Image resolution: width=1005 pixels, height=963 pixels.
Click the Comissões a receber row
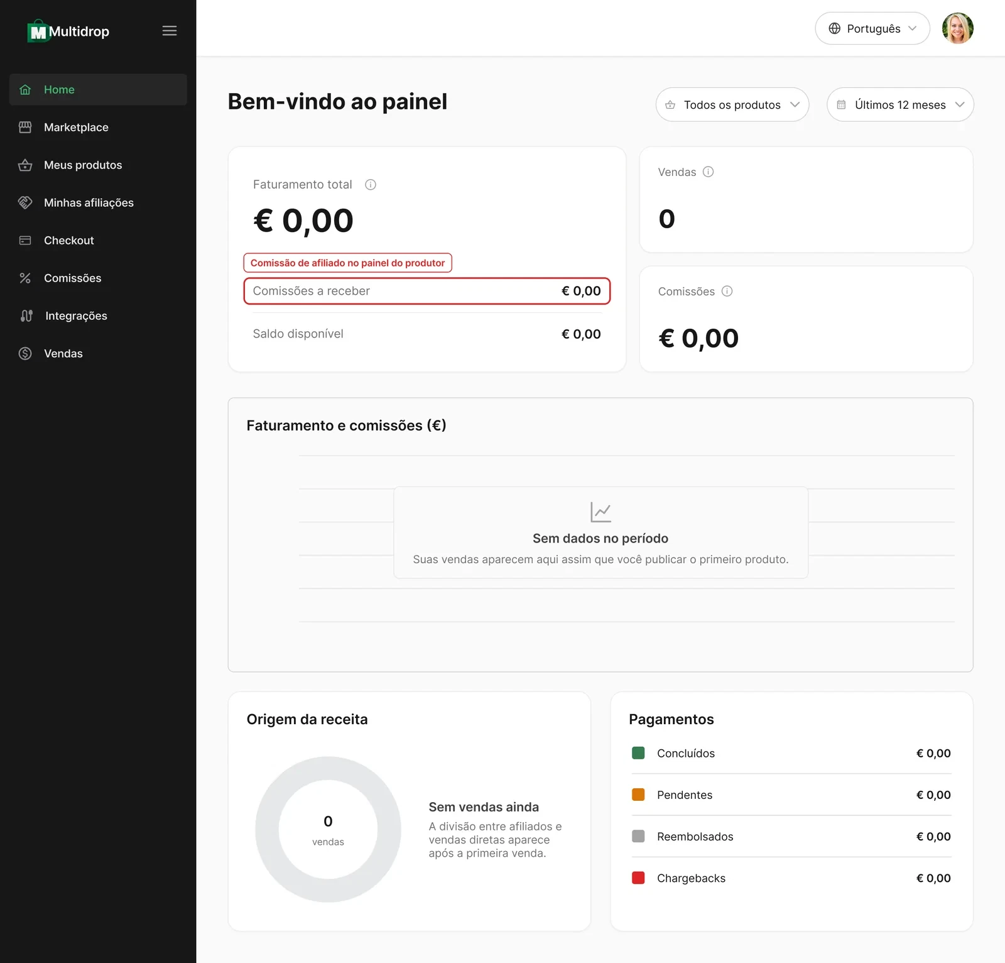[427, 291]
